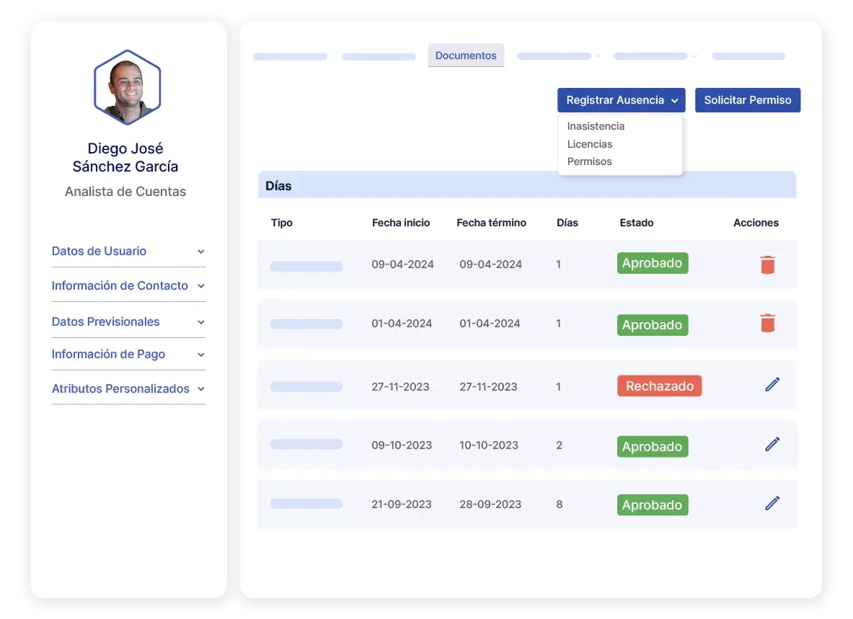This screenshot has width=853, height=619.
Task: Edit the 8-day absence from 21-09-2023
Action: click(772, 503)
